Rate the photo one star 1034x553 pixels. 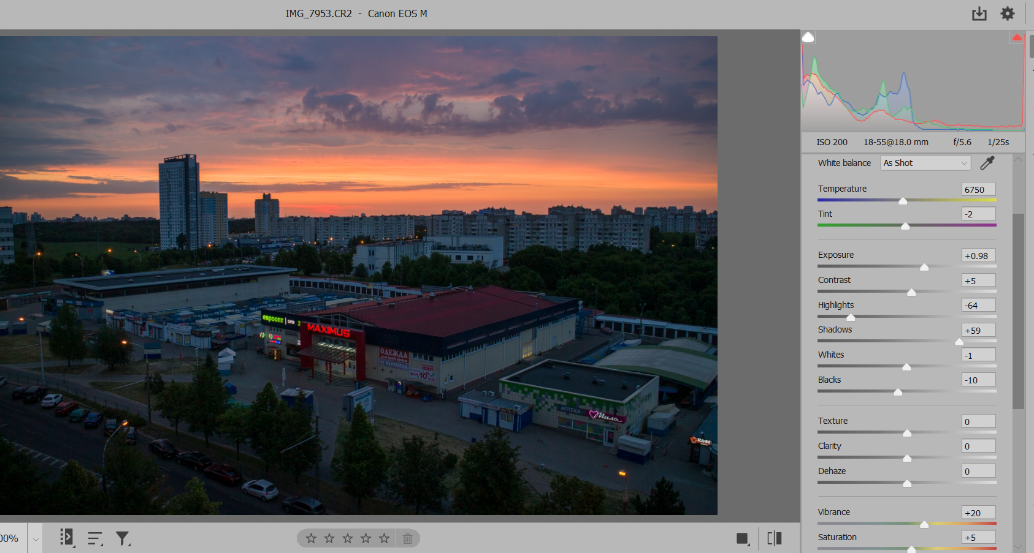click(311, 538)
